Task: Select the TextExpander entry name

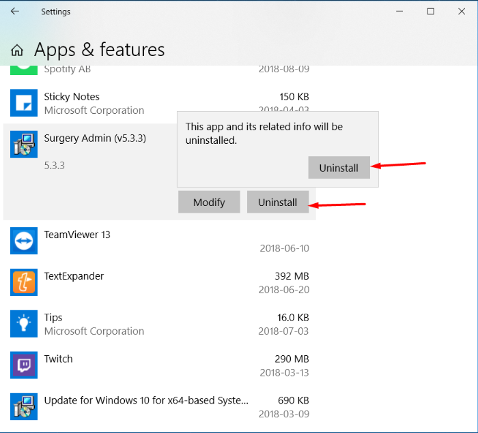Action: (74, 276)
